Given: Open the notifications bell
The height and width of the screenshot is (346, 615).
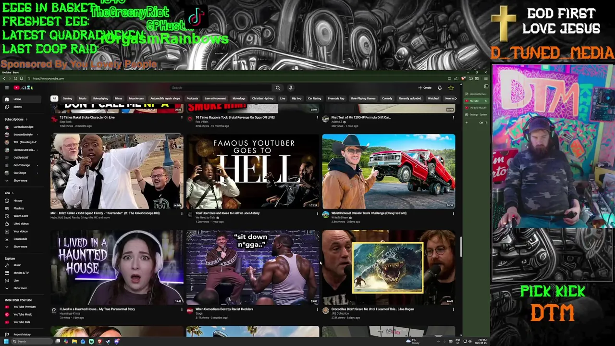Looking at the screenshot, I should click(440, 88).
